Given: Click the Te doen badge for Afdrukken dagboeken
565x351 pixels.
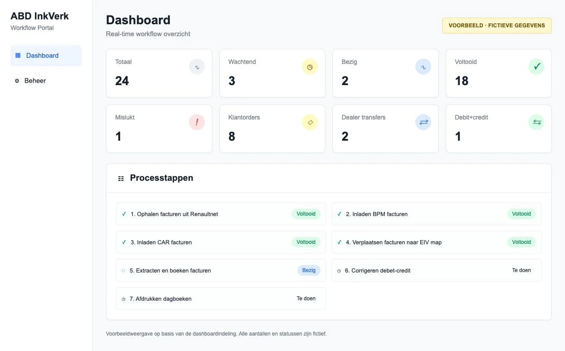Looking at the screenshot, I should (306, 299).
